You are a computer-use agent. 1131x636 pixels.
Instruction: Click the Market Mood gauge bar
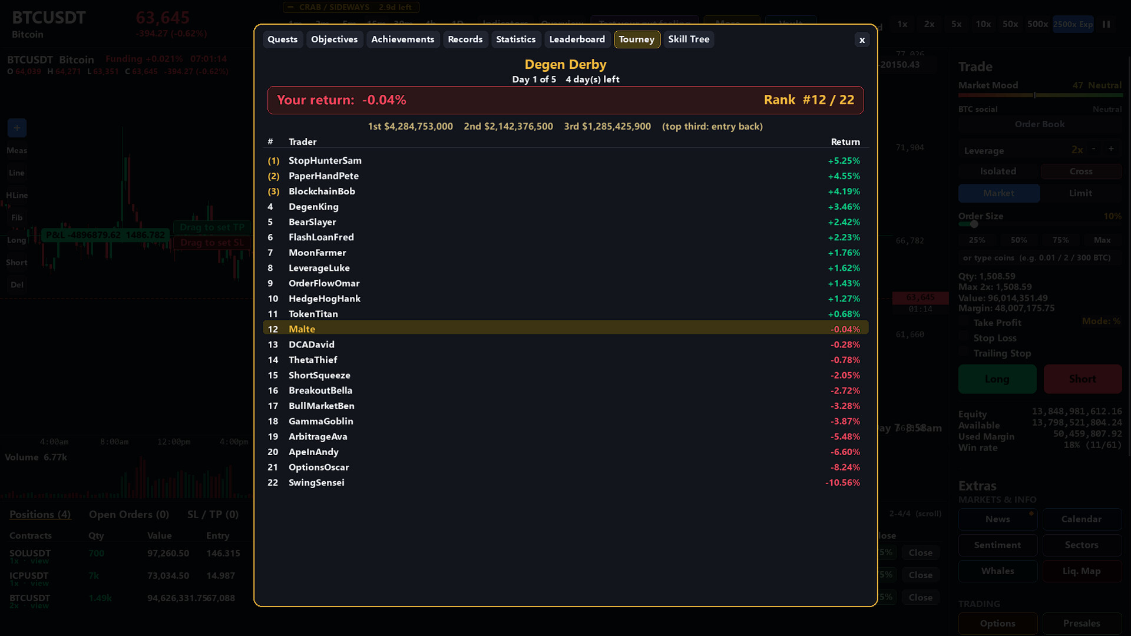[x=1040, y=95]
